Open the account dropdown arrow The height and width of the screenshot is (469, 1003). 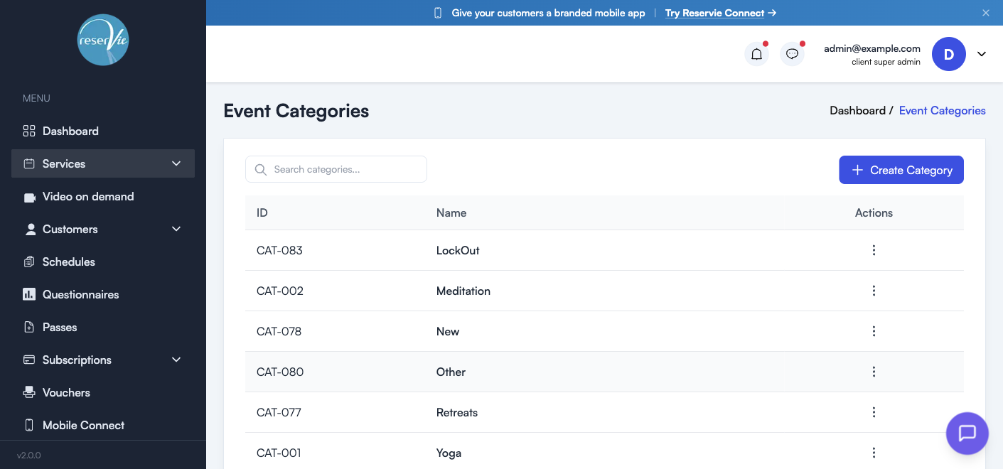[x=982, y=54]
